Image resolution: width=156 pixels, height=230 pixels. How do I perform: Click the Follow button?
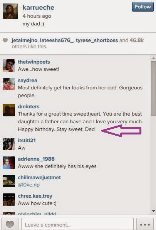click(143, 7)
